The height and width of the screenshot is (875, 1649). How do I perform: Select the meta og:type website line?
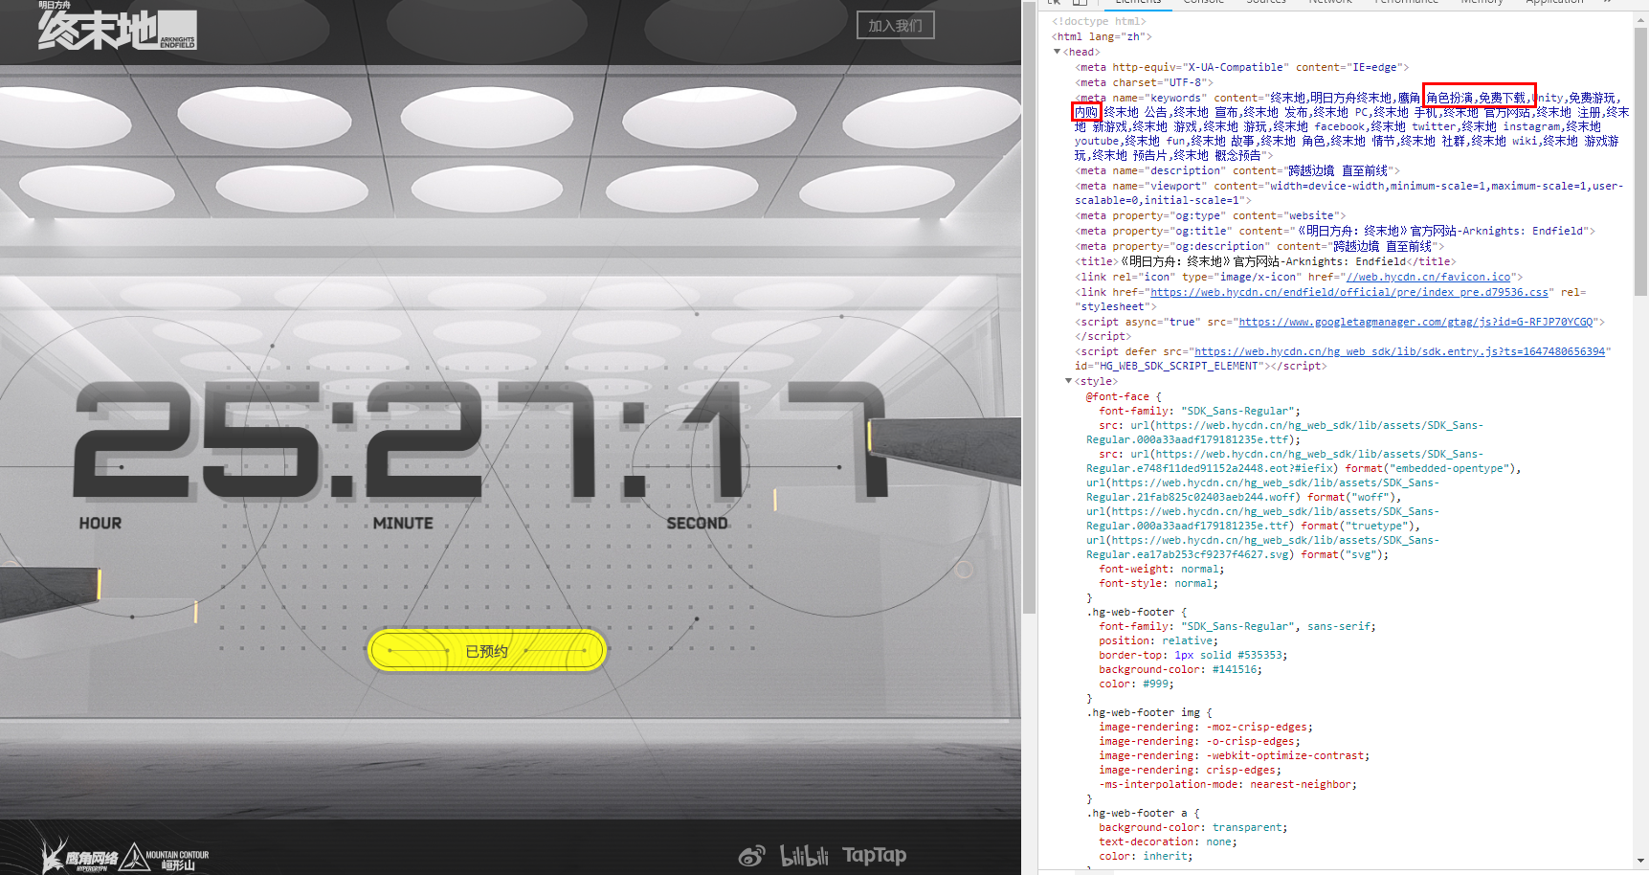1211,215
